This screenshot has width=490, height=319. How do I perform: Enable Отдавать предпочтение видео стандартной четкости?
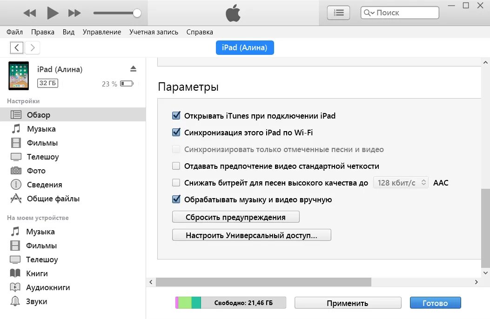click(176, 166)
